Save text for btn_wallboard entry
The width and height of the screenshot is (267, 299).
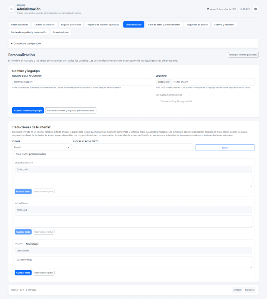point(23,232)
